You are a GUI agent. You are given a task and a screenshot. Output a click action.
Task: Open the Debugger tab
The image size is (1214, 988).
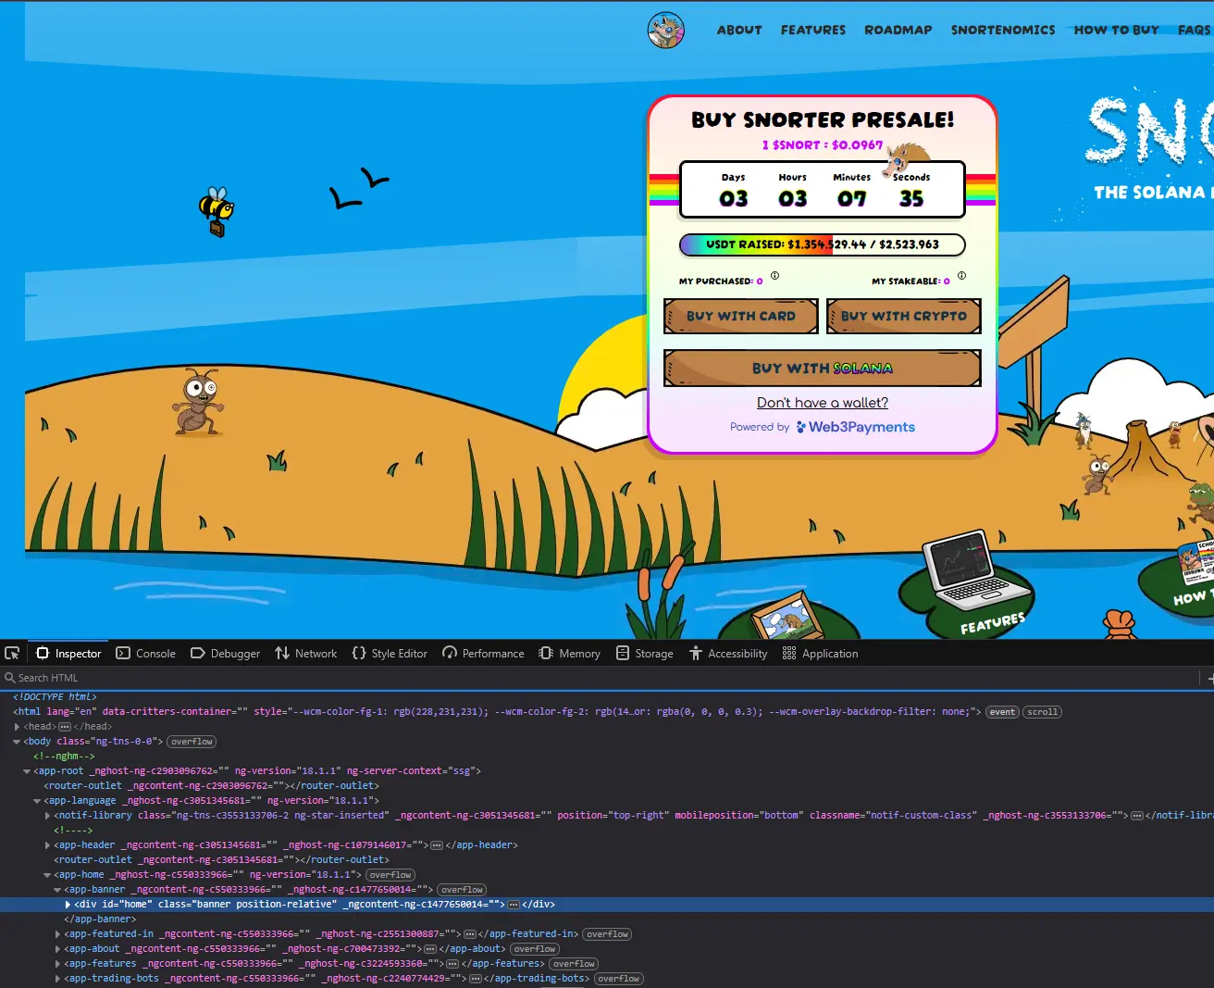click(x=225, y=653)
